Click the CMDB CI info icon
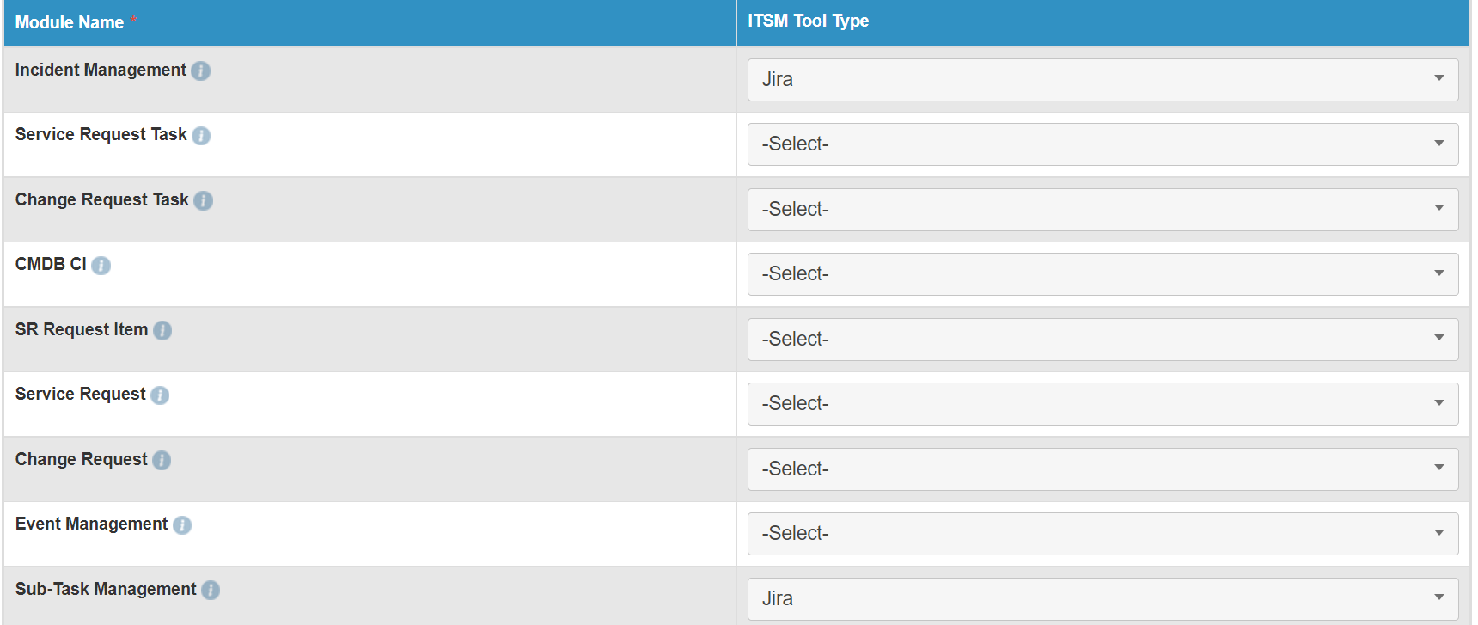Viewport: 1478px width, 625px height. (101, 266)
